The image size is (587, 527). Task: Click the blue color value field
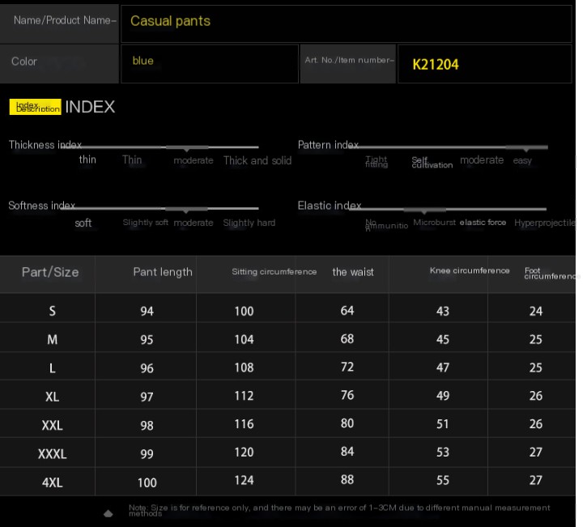tap(210, 62)
